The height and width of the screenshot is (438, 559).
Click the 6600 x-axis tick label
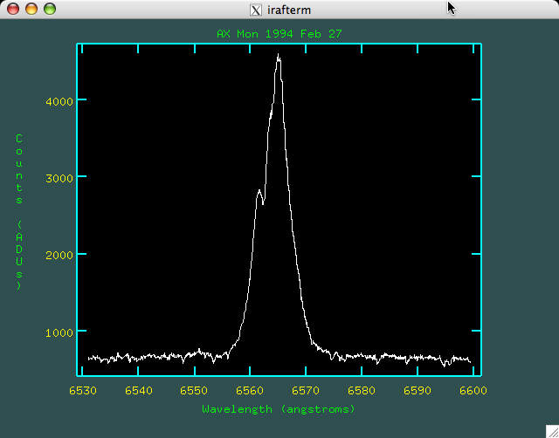pos(473,391)
